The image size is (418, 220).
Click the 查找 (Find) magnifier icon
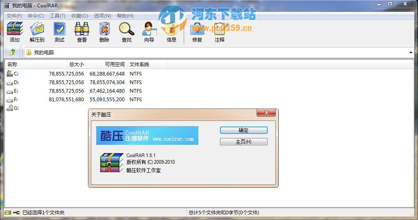pos(127,29)
